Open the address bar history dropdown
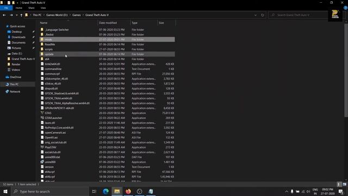This screenshot has height=196, width=348. coord(256,15)
